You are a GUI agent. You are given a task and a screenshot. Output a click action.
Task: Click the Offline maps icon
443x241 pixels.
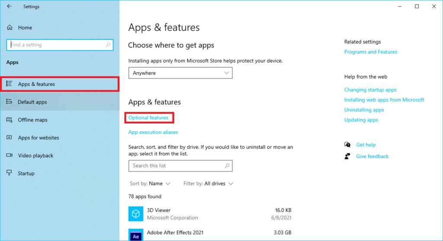tap(10, 120)
